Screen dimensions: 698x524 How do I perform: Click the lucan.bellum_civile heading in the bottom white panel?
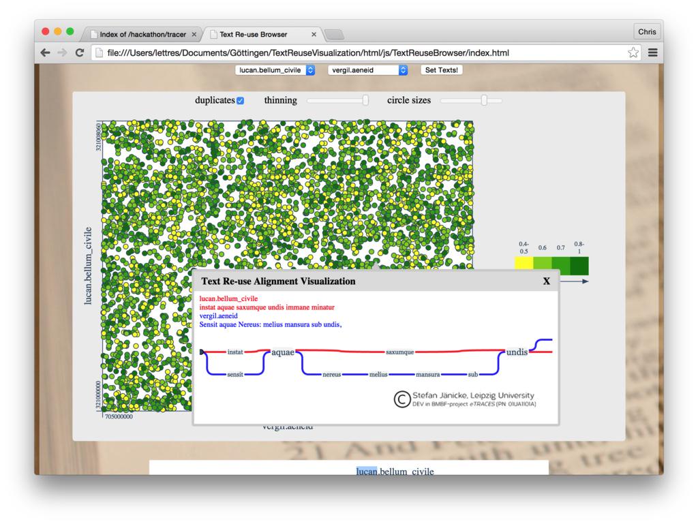395,471
